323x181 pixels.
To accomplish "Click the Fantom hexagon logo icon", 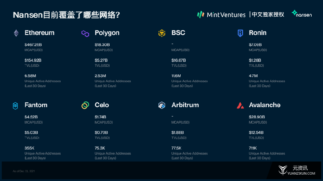I will point(16,106).
